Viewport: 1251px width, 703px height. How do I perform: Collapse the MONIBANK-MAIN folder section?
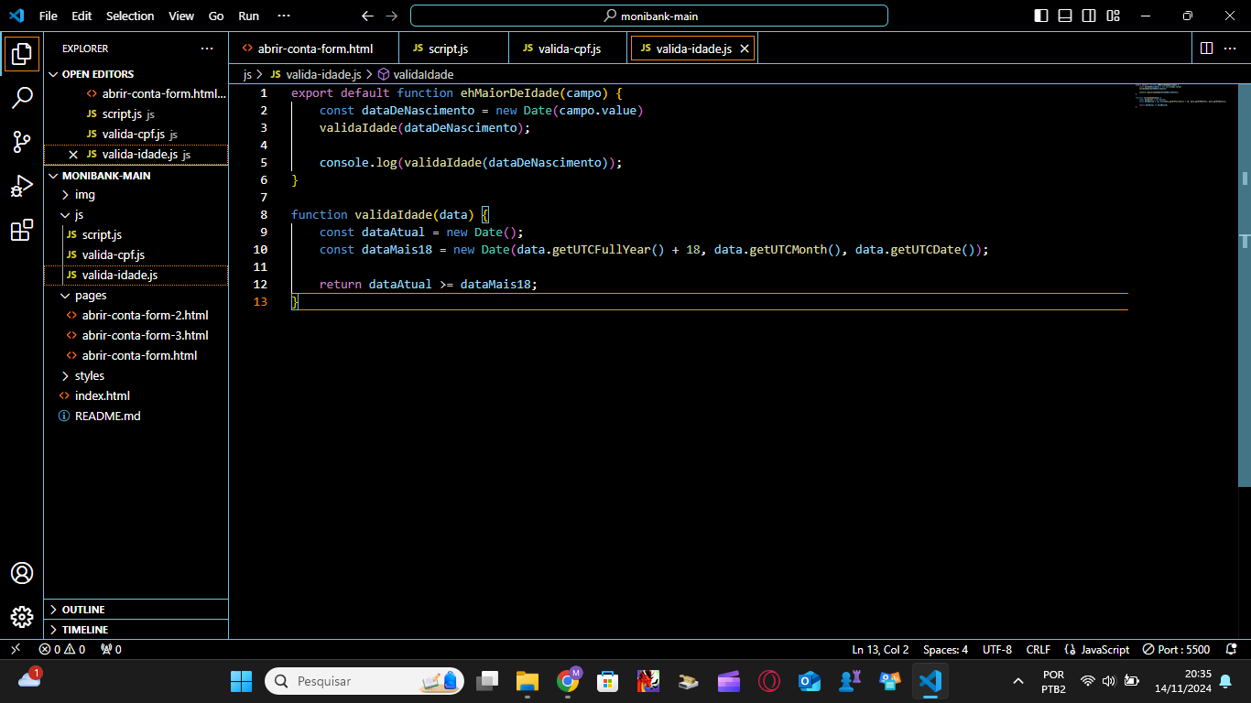click(136, 176)
